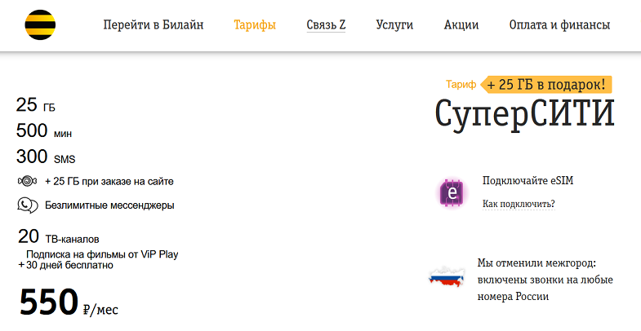641x331 pixels.
Task: Click the 550 ₽/мес price
Action: tap(69, 302)
